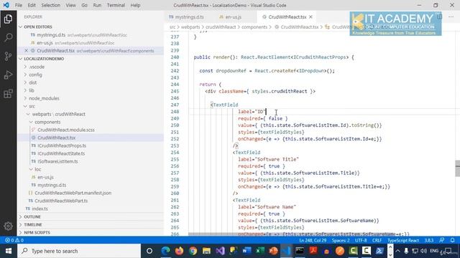460x258 pixels.
Task: Open CrudWithReactWebPart.manifest.json file
Action: 73,193
